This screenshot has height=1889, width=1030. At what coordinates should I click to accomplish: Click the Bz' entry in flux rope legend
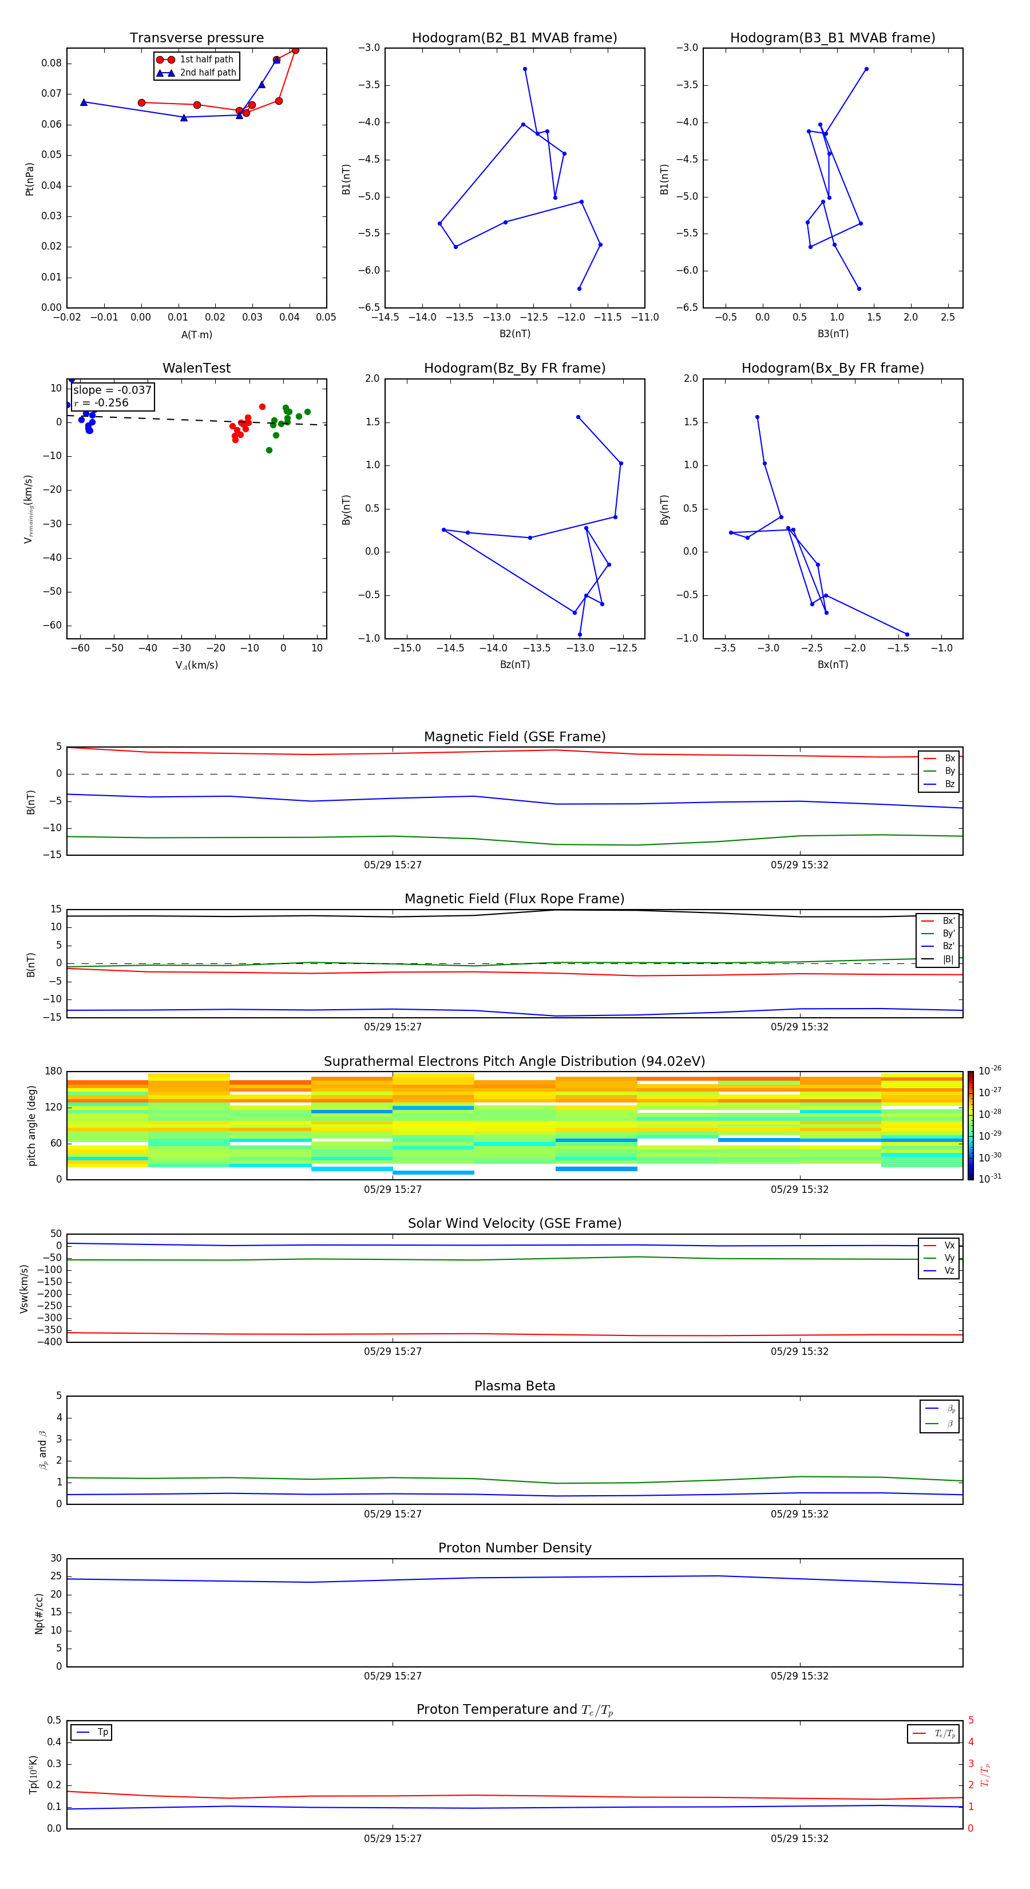coord(938,946)
